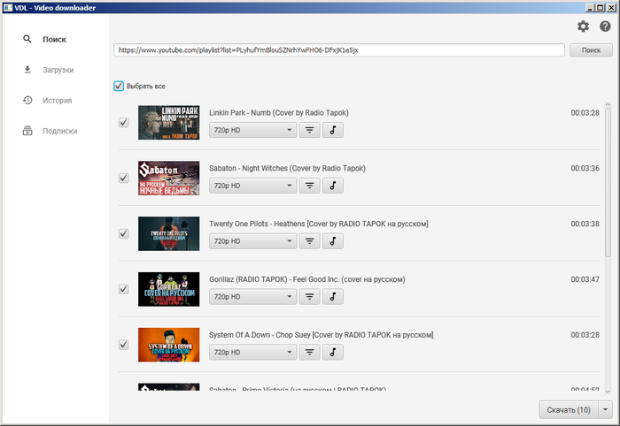Uncheck the Linkin Park - Numb video checkbox
Screen dimensions: 620x426
(x=123, y=123)
